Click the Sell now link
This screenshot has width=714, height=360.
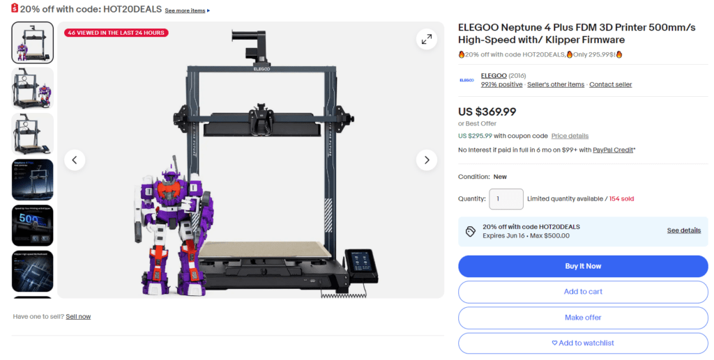point(78,317)
